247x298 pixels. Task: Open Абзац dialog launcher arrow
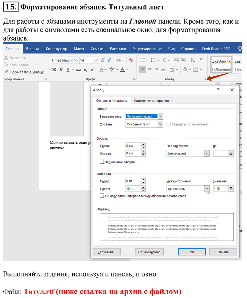[x=205, y=79]
